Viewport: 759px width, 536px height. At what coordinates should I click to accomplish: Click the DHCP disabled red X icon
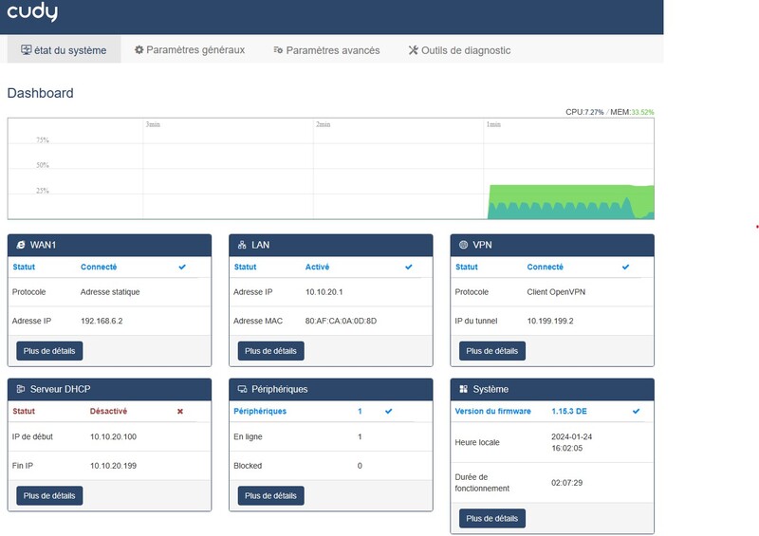click(x=180, y=412)
